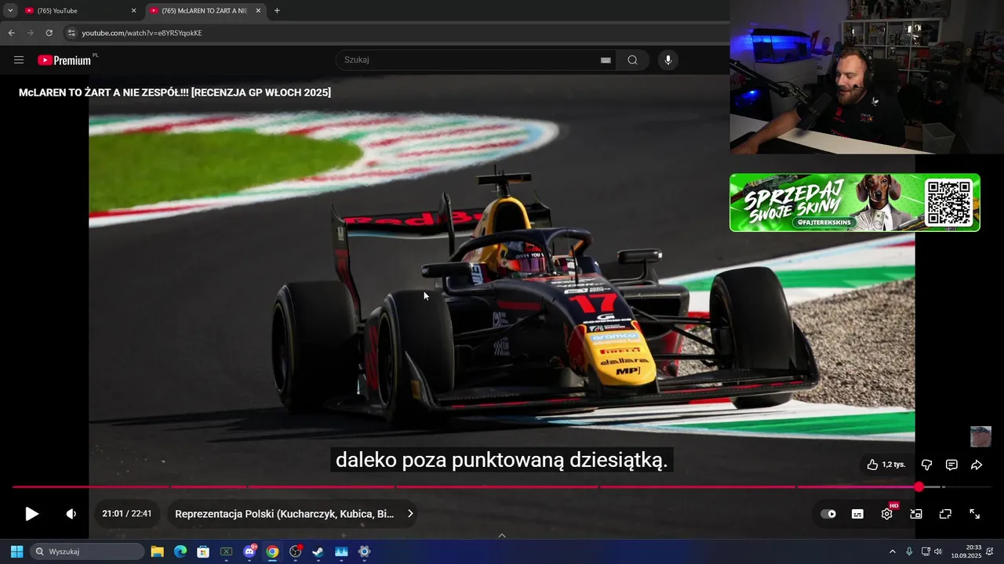
Task: Click the Sprzedaj Swoje Skiny banner
Action: [855, 202]
